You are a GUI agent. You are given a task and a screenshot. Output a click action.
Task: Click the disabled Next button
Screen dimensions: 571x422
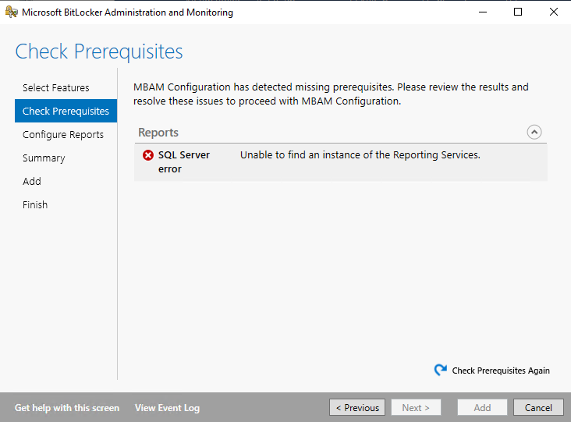tap(416, 407)
